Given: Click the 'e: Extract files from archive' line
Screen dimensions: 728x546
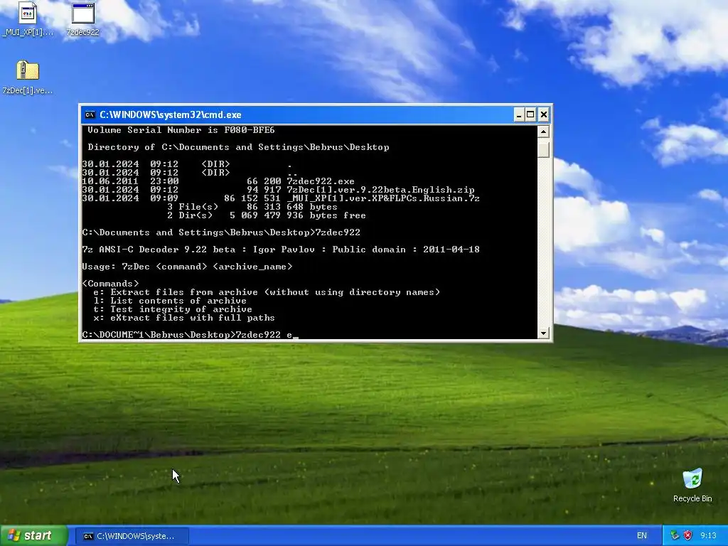Looking at the screenshot, I should pyautogui.click(x=267, y=292).
